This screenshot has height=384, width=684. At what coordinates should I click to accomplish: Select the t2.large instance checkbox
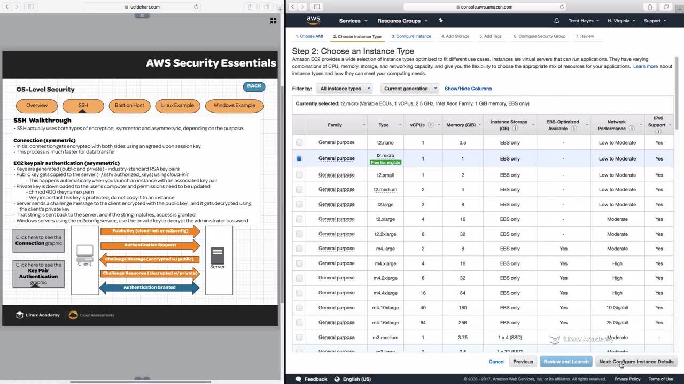(299, 204)
